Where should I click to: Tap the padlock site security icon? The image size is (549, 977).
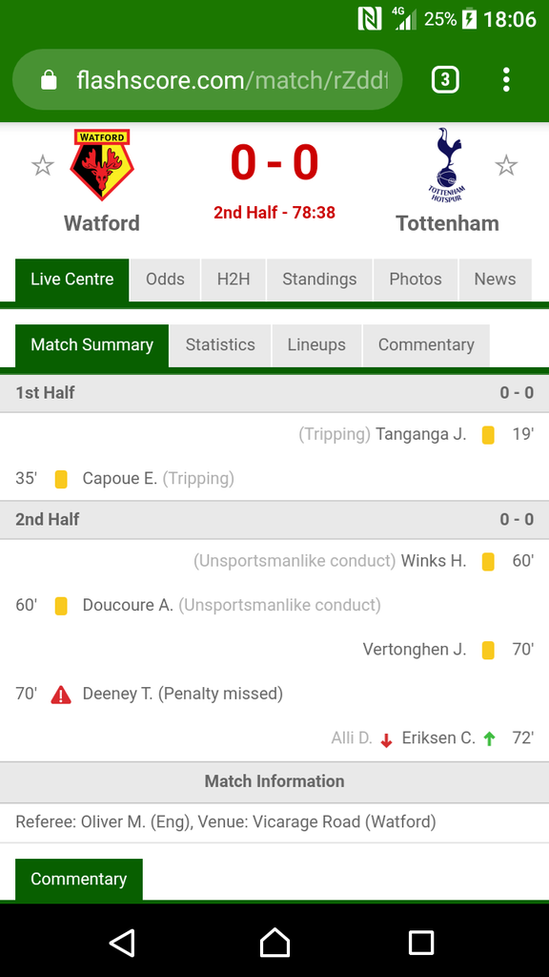pyautogui.click(x=49, y=80)
